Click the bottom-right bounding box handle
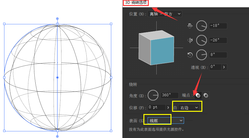This screenshot has width=249, height=138. pos(111,131)
